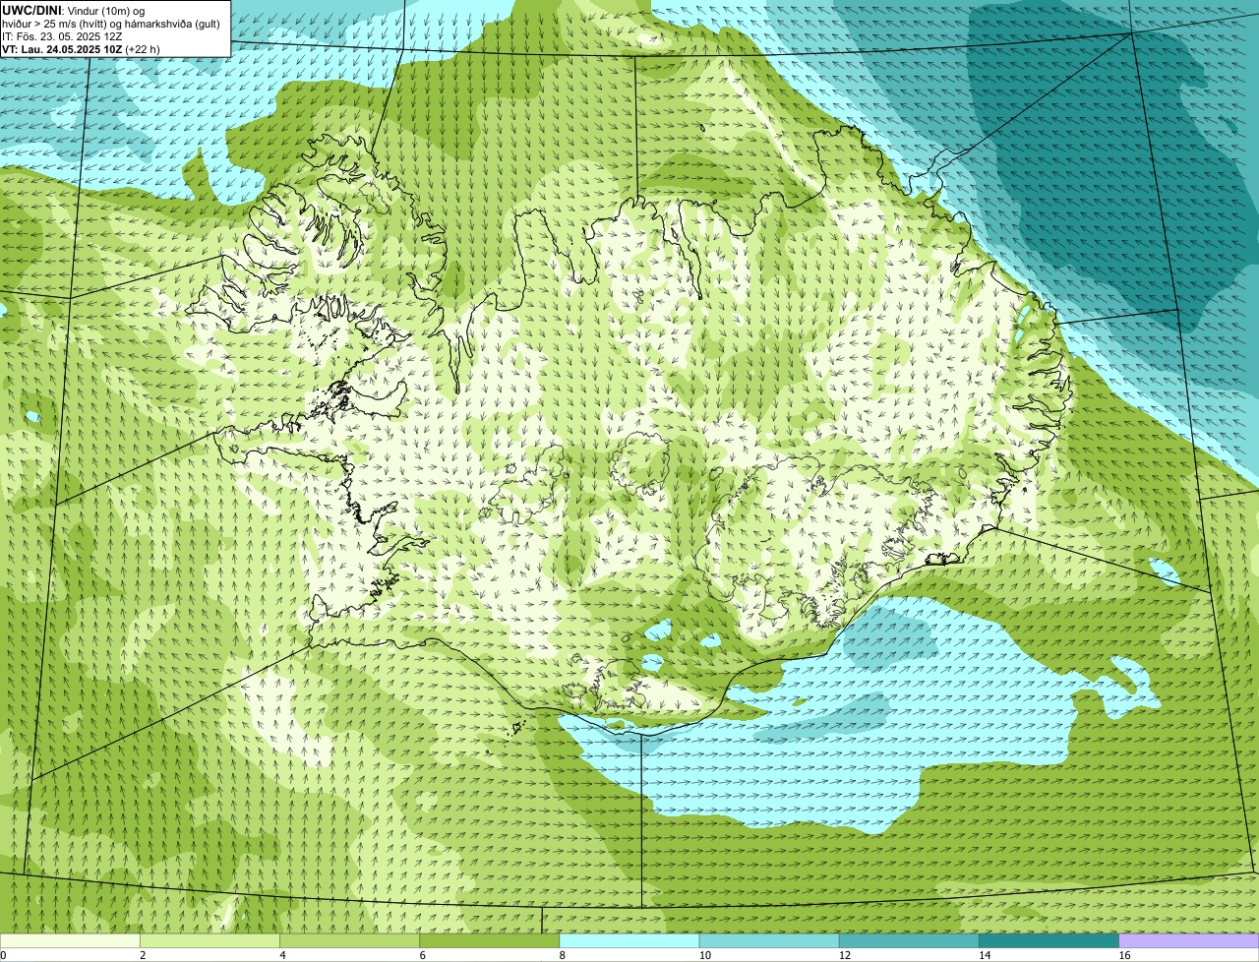Image resolution: width=1259 pixels, height=962 pixels.
Task: Click the legend scale value "2"
Action: point(143,955)
